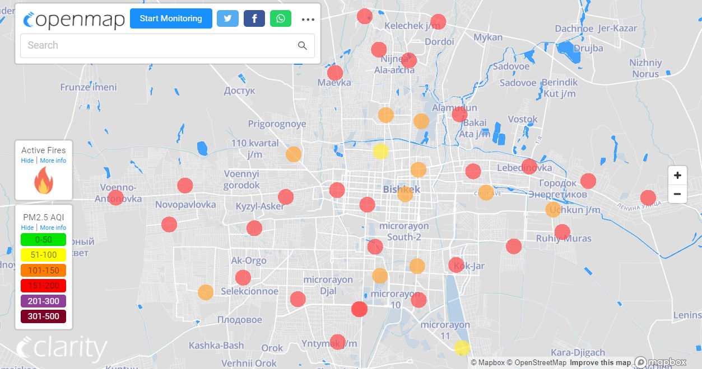Zoom out of the map
This screenshot has height=369, width=702.
677,194
